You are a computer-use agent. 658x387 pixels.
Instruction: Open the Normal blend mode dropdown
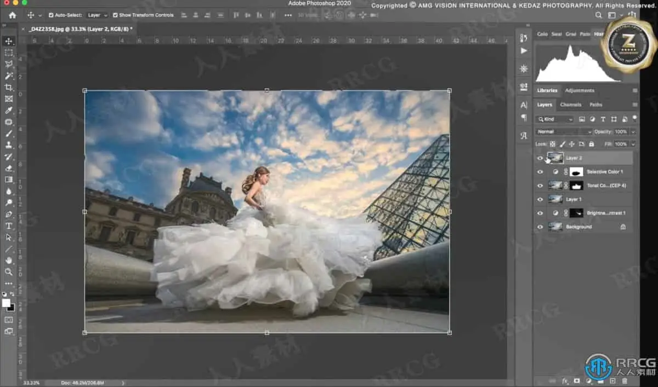564,132
